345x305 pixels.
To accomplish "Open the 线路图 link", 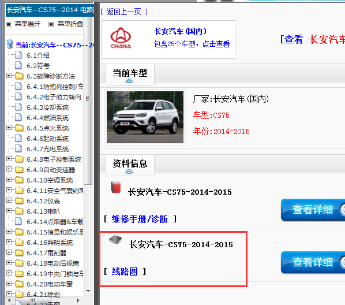I will point(125,271).
